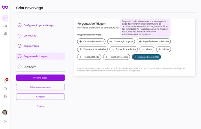Click the info icon beside form description
Viewport: 201px width, 129px height.
(x=118, y=28)
